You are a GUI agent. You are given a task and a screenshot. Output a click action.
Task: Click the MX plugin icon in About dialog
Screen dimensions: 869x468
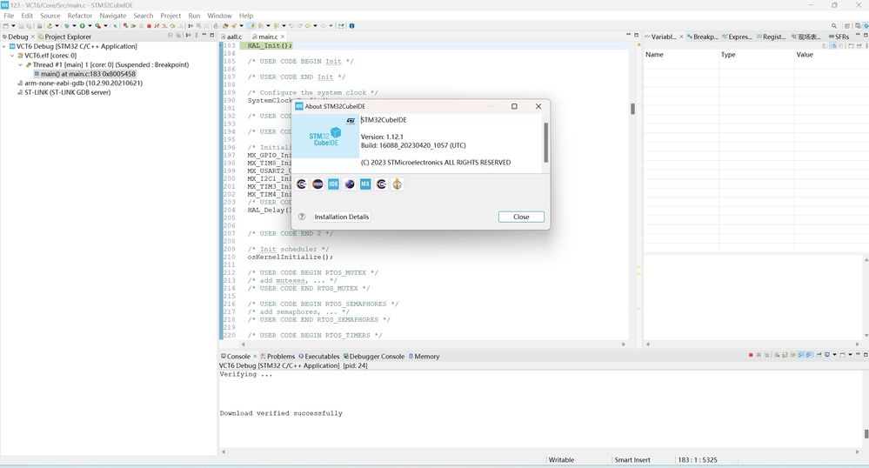365,184
